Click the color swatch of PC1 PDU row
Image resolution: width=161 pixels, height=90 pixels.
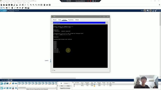(94, 84)
